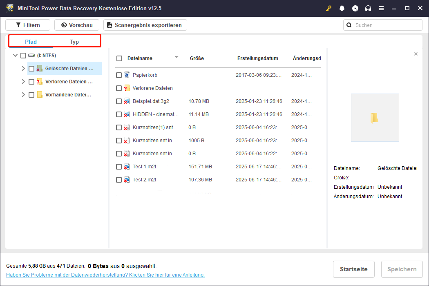This screenshot has height=286, width=429.
Task: Click the 2017-03-06 09:23 creation date
Action: coord(259,75)
